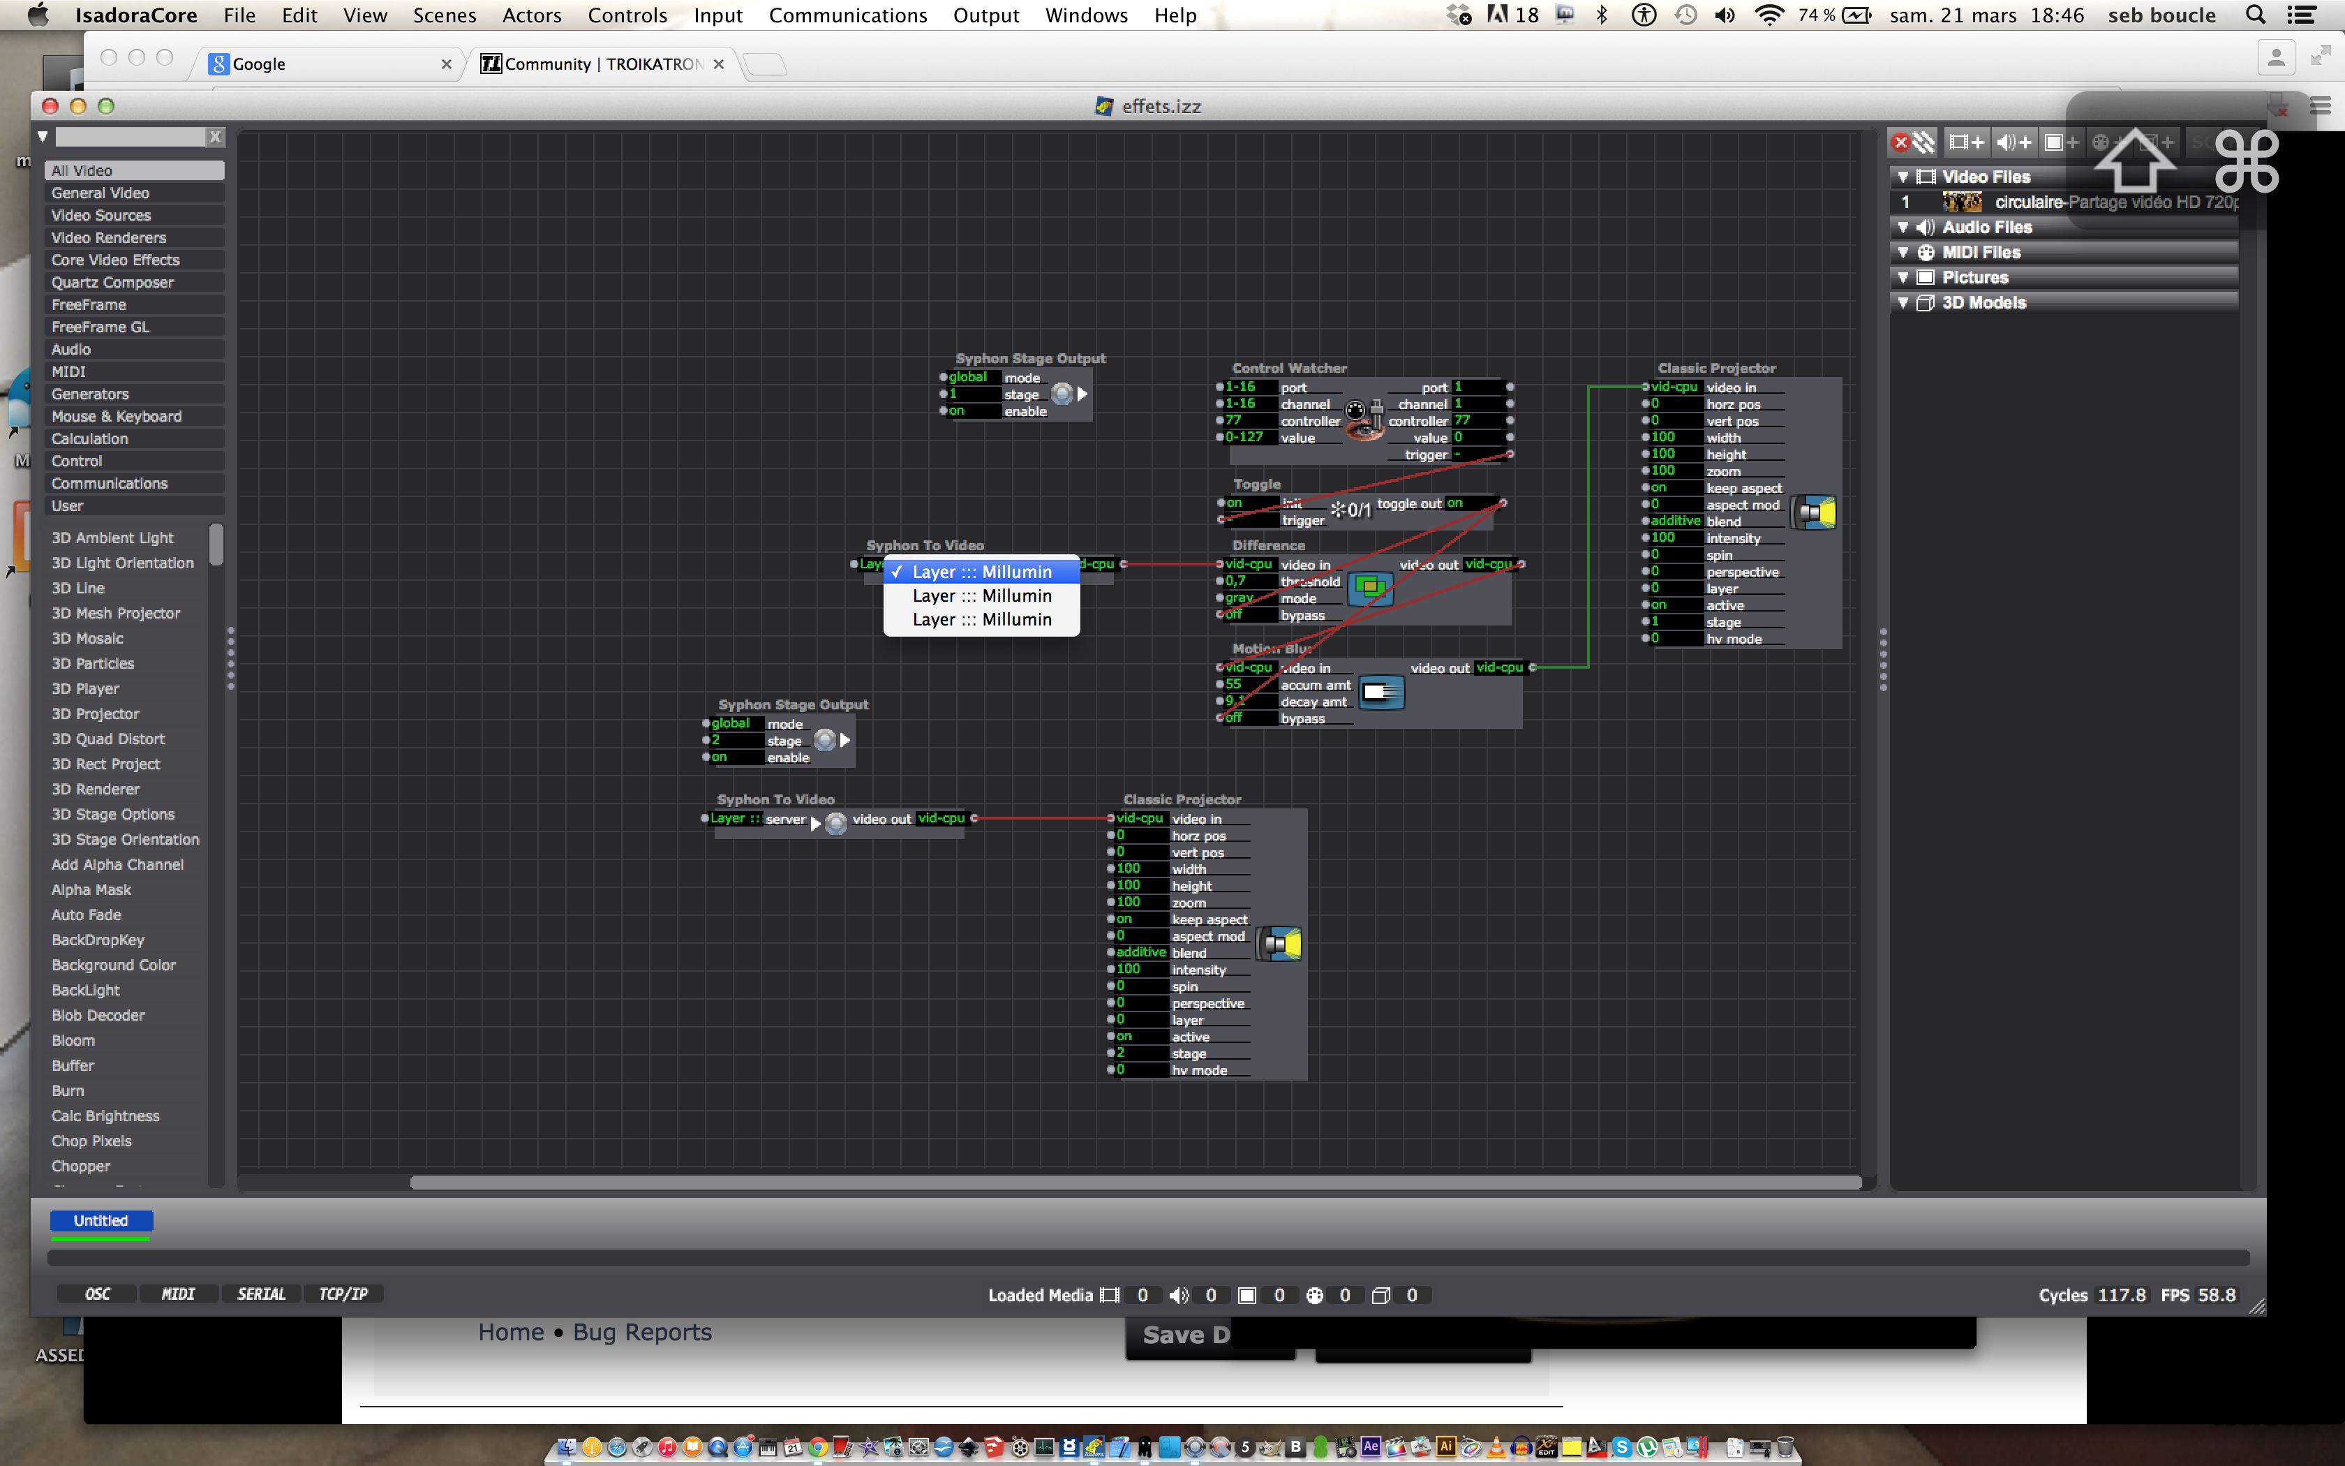The image size is (2345, 1466).
Task: Click the Loaded Media picture icon
Action: pos(1247,1296)
